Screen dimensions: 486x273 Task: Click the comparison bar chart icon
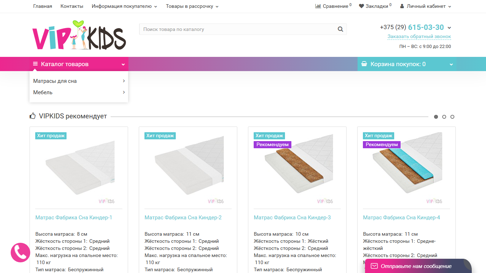click(x=318, y=6)
